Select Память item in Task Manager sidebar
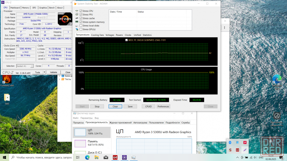 [92, 144]
